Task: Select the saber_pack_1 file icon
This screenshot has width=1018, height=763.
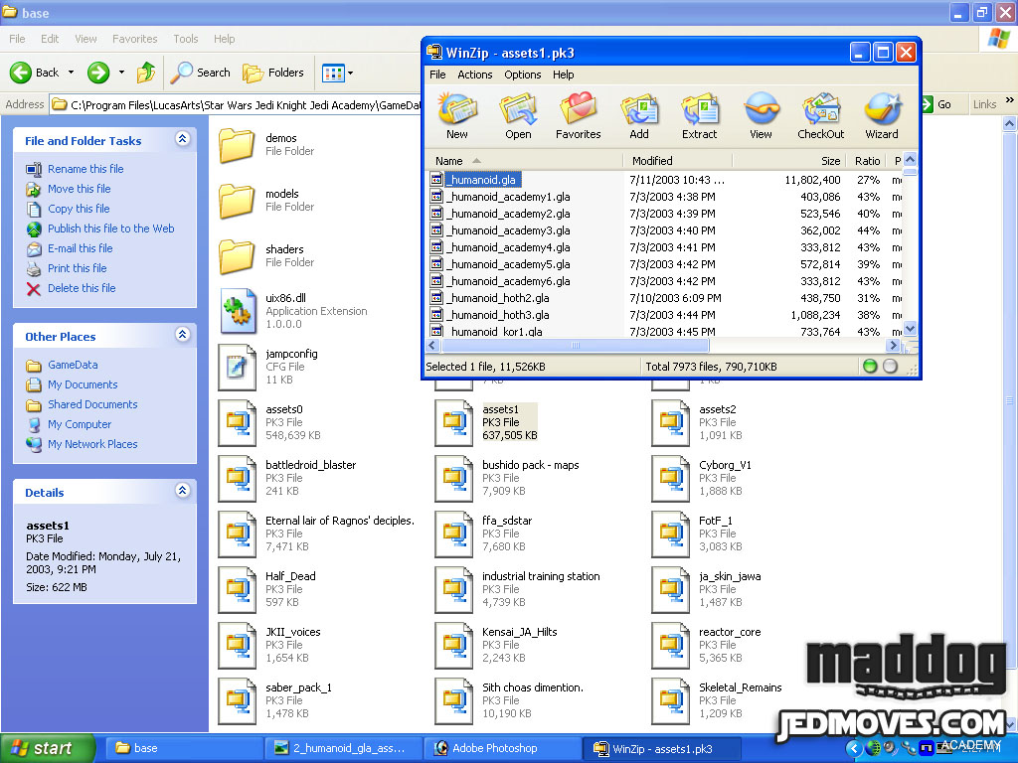Action: click(237, 701)
